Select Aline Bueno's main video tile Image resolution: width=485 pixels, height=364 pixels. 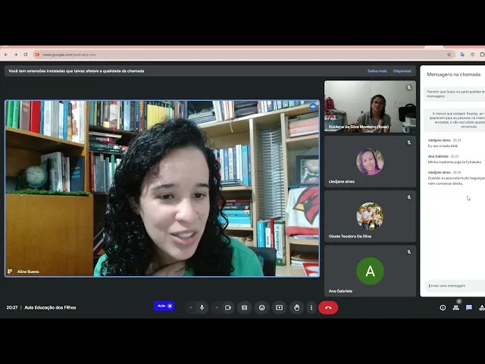pos(162,188)
